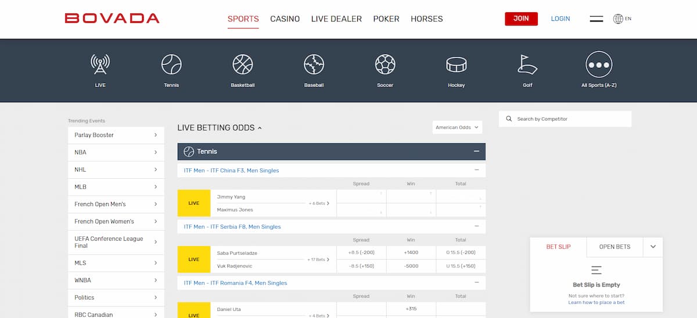Collapse the bet slip panel chevron
Image resolution: width=697 pixels, height=318 pixels.
click(653, 247)
